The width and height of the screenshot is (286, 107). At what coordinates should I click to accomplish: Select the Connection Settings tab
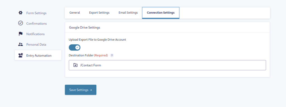pyautogui.click(x=161, y=13)
